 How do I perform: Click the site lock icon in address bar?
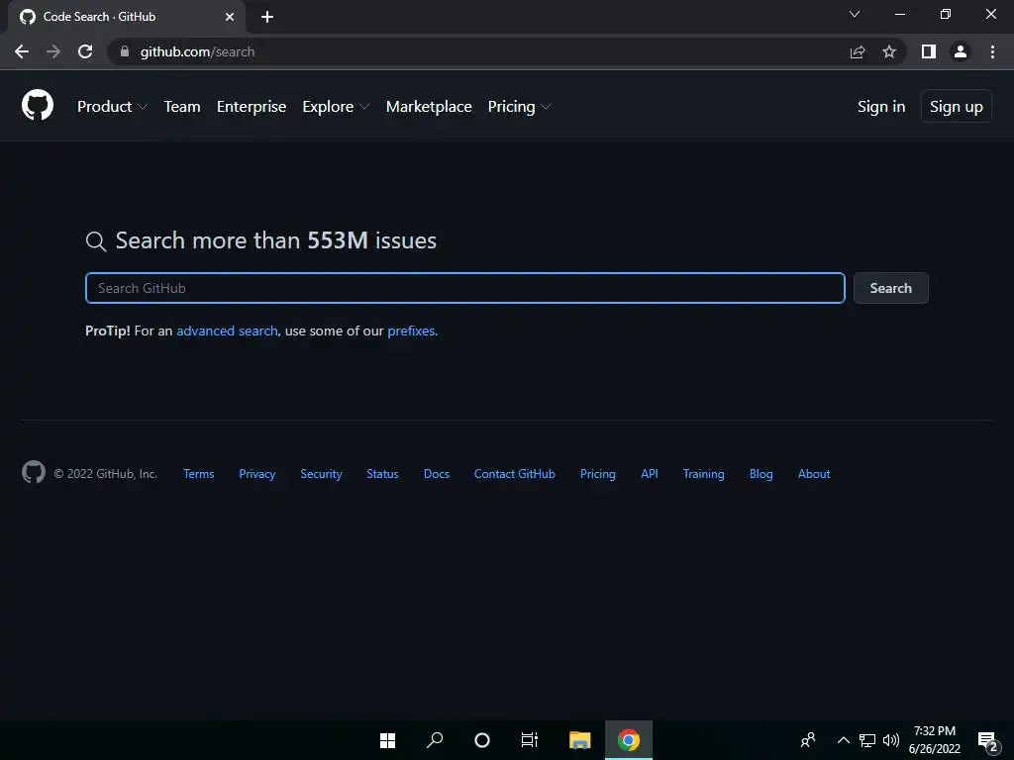click(125, 51)
